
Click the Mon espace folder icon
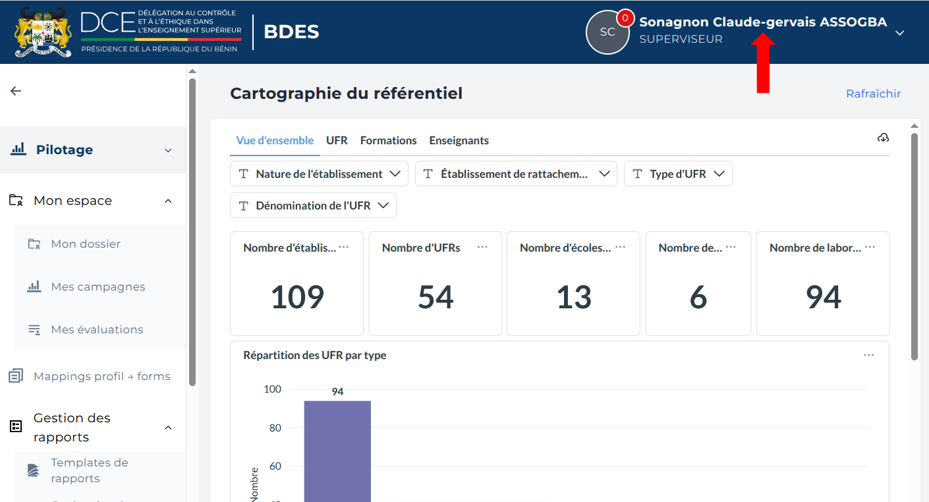tap(16, 200)
